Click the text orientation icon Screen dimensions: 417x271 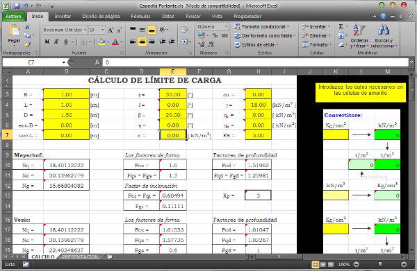tap(163, 30)
